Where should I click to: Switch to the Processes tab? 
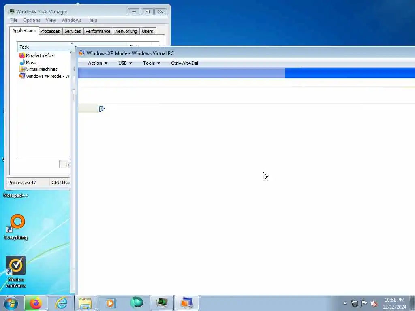(x=50, y=31)
